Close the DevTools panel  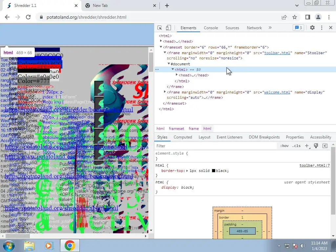[330, 28]
